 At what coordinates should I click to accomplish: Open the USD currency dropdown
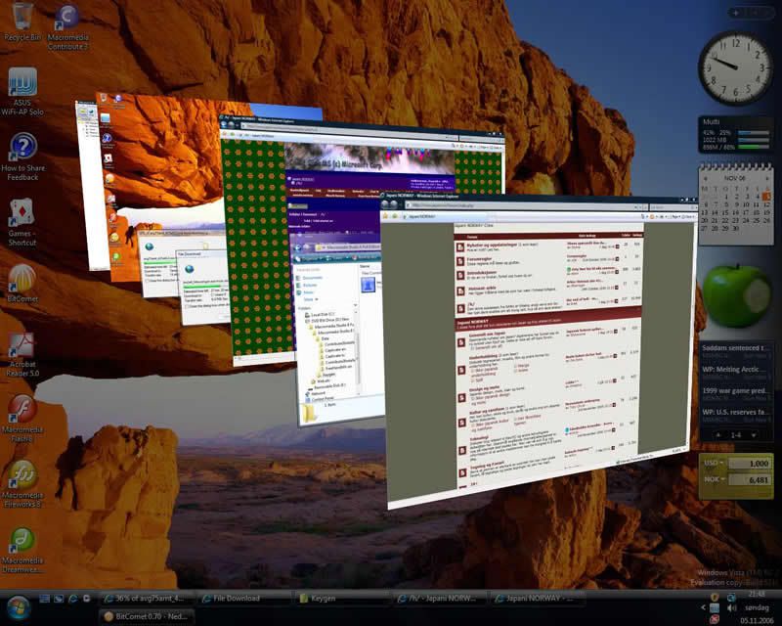pyautogui.click(x=715, y=464)
